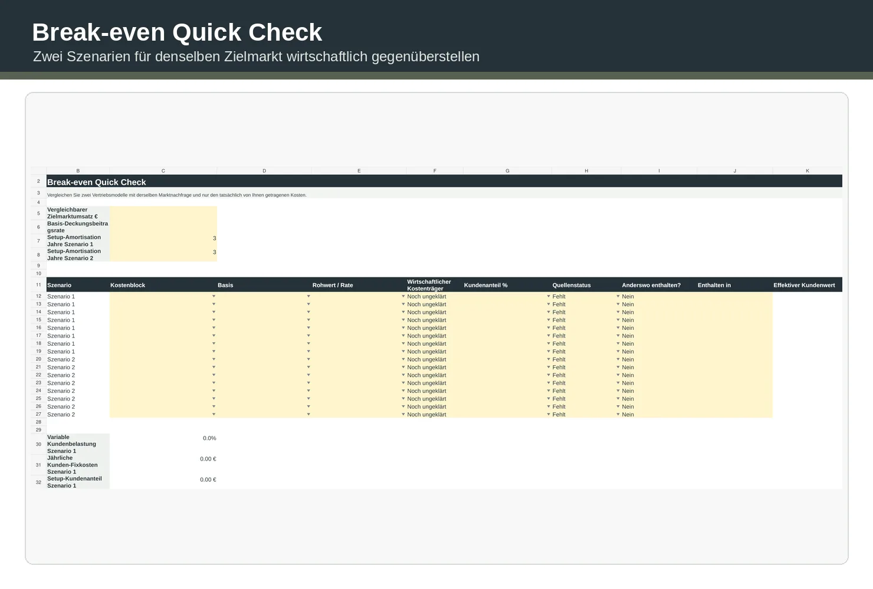This screenshot has width=873, height=589.
Task: Select the Setup-Amortisation Jahre Szenario 2 value cell
Action: 163,254
